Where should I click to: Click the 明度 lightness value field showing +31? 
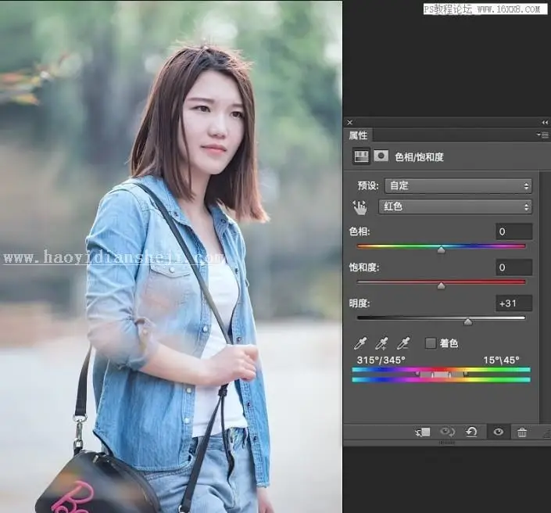point(513,303)
